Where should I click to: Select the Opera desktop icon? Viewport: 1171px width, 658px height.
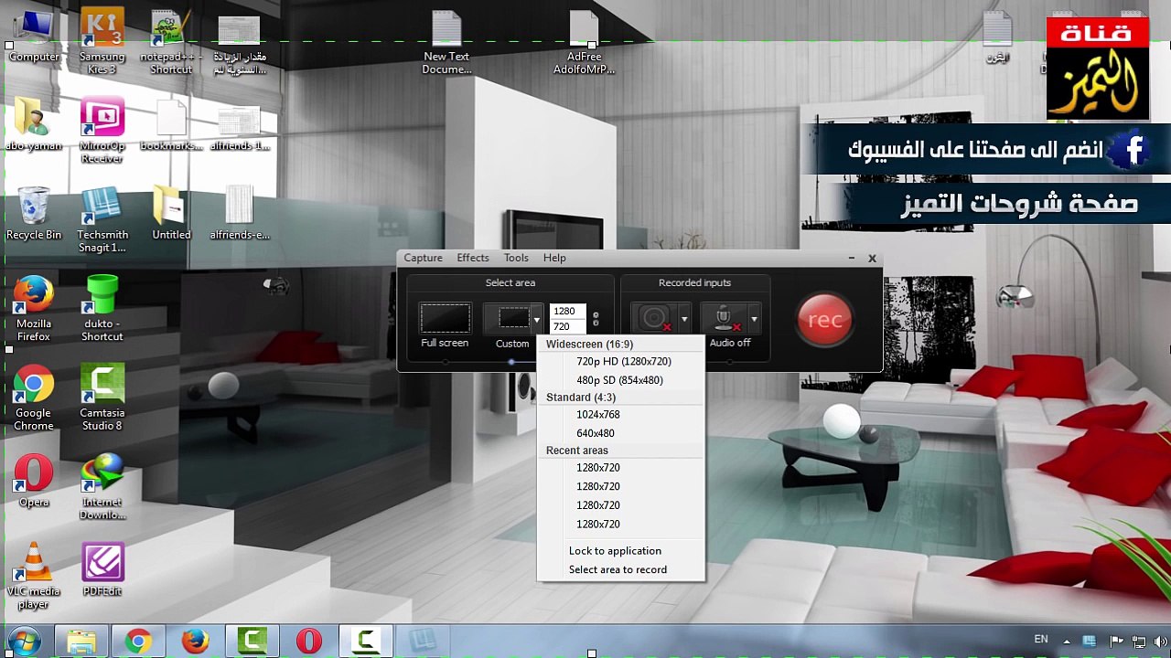tap(34, 481)
